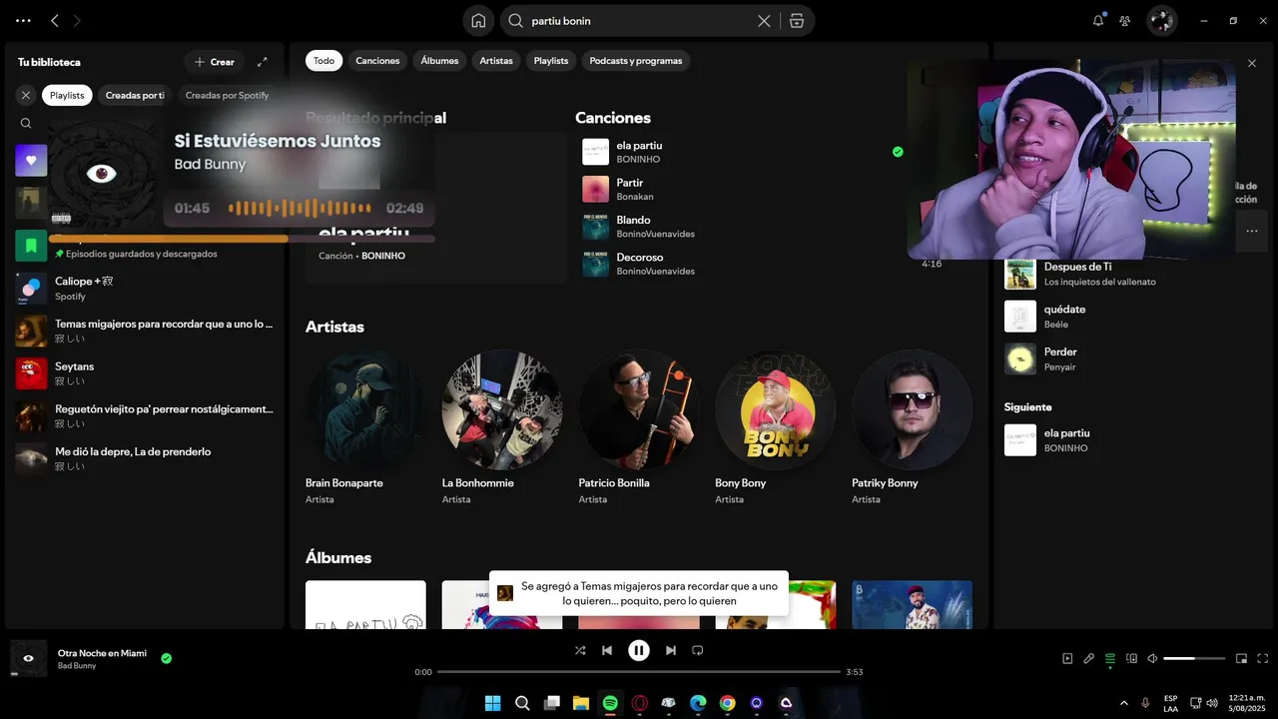Open the notifications bell
This screenshot has height=719, width=1278.
[x=1098, y=20]
